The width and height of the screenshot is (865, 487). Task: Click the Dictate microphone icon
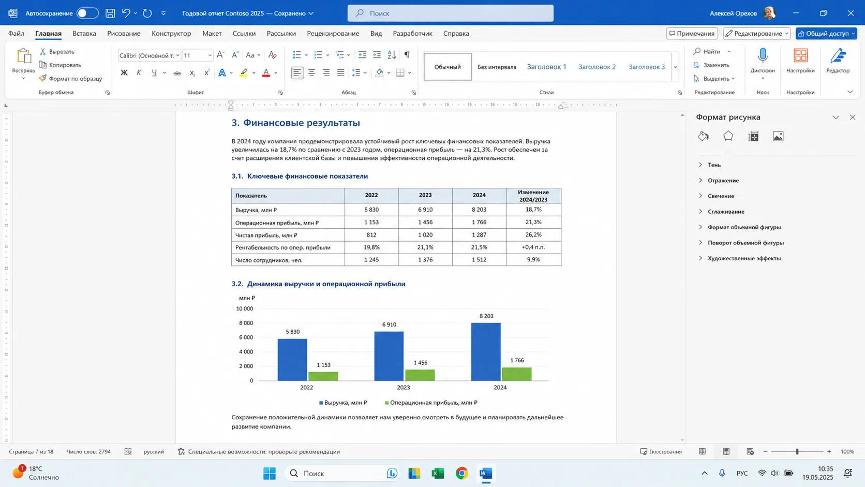click(x=763, y=55)
